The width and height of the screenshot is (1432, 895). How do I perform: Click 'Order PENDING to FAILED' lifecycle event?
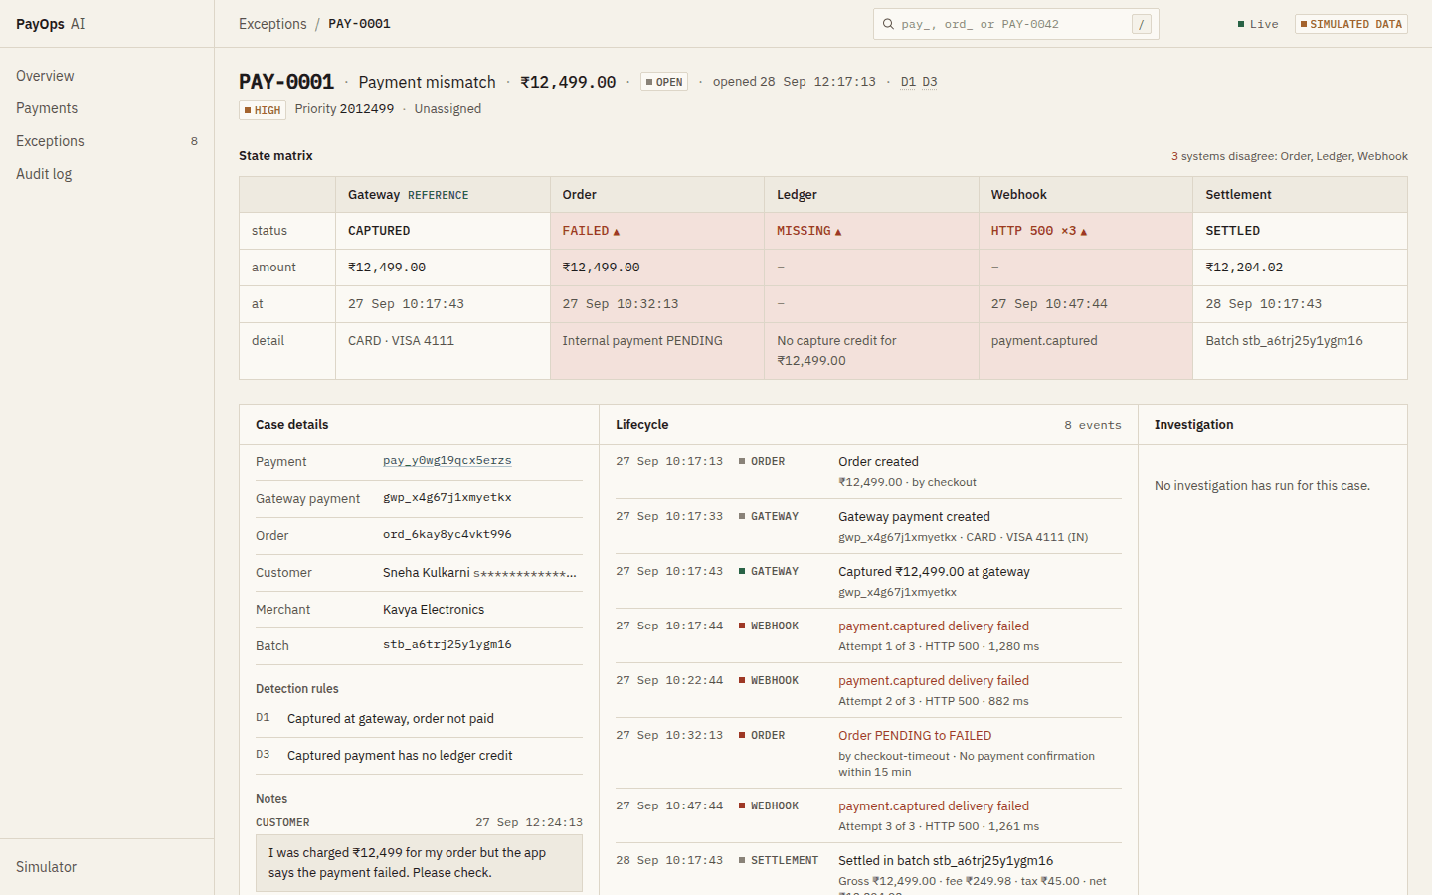(x=868, y=753)
